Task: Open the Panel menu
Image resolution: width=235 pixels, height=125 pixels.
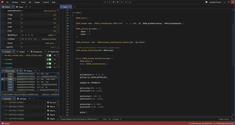Action: pos(23,2)
